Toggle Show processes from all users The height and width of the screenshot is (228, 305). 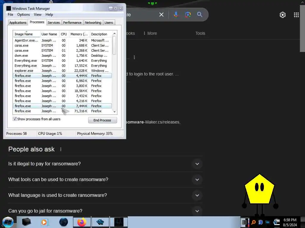point(15,119)
